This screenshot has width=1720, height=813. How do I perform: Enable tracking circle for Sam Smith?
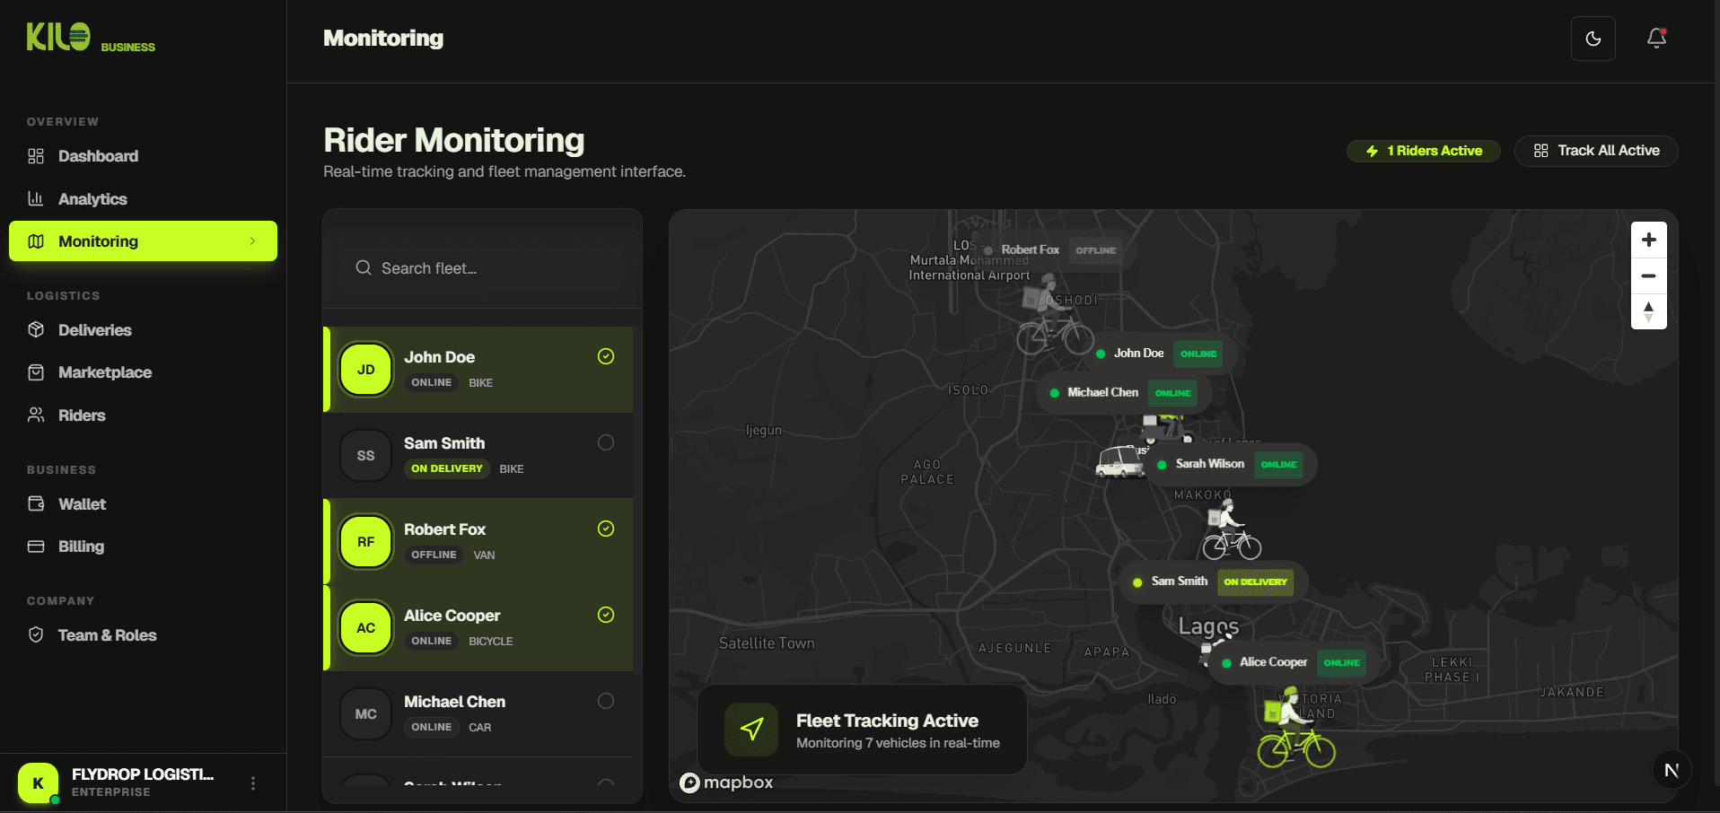point(605,442)
